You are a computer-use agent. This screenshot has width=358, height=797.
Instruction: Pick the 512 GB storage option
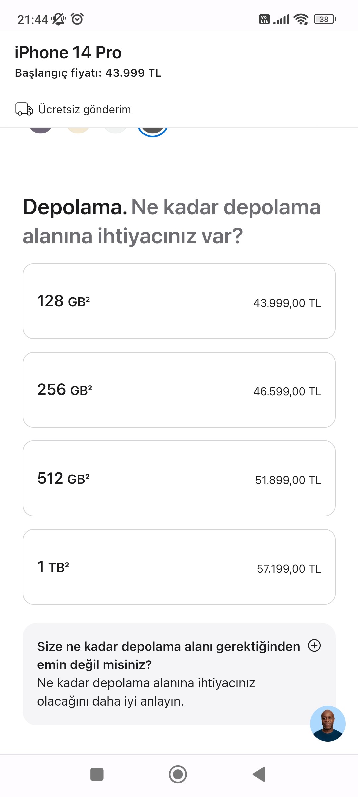point(179,478)
